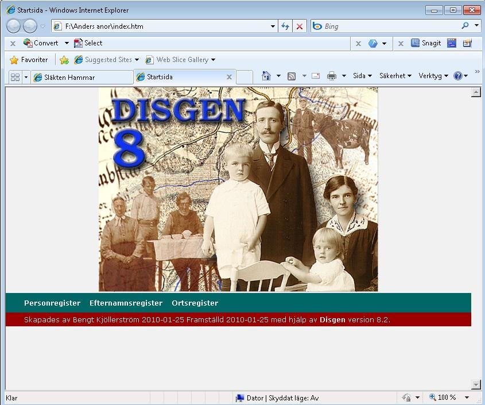This screenshot has width=485, height=405.
Task: Open the Suggested Sites link
Action: pos(103,60)
